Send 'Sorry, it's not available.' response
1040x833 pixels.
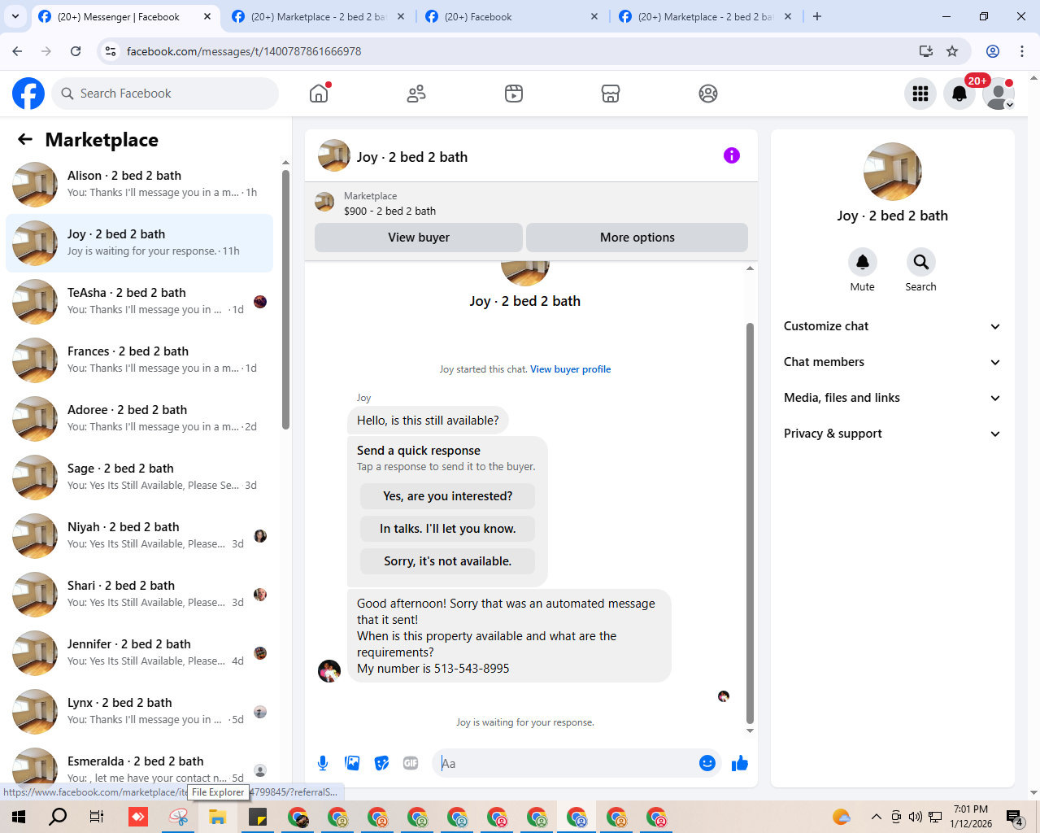coord(447,561)
